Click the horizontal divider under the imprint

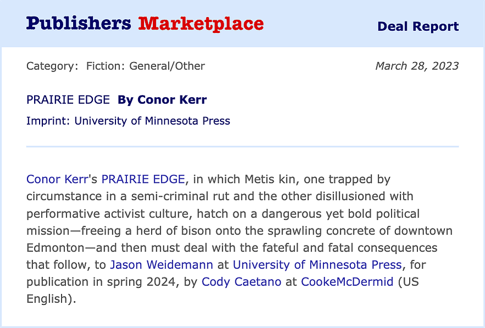click(242, 147)
